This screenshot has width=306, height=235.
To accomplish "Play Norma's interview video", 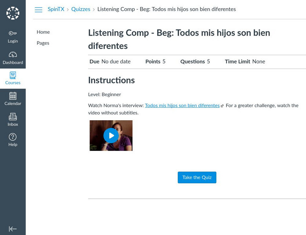I will click(x=111, y=136).
